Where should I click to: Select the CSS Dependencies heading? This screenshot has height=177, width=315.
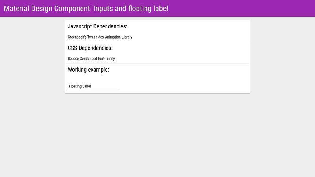pyautogui.click(x=90, y=48)
